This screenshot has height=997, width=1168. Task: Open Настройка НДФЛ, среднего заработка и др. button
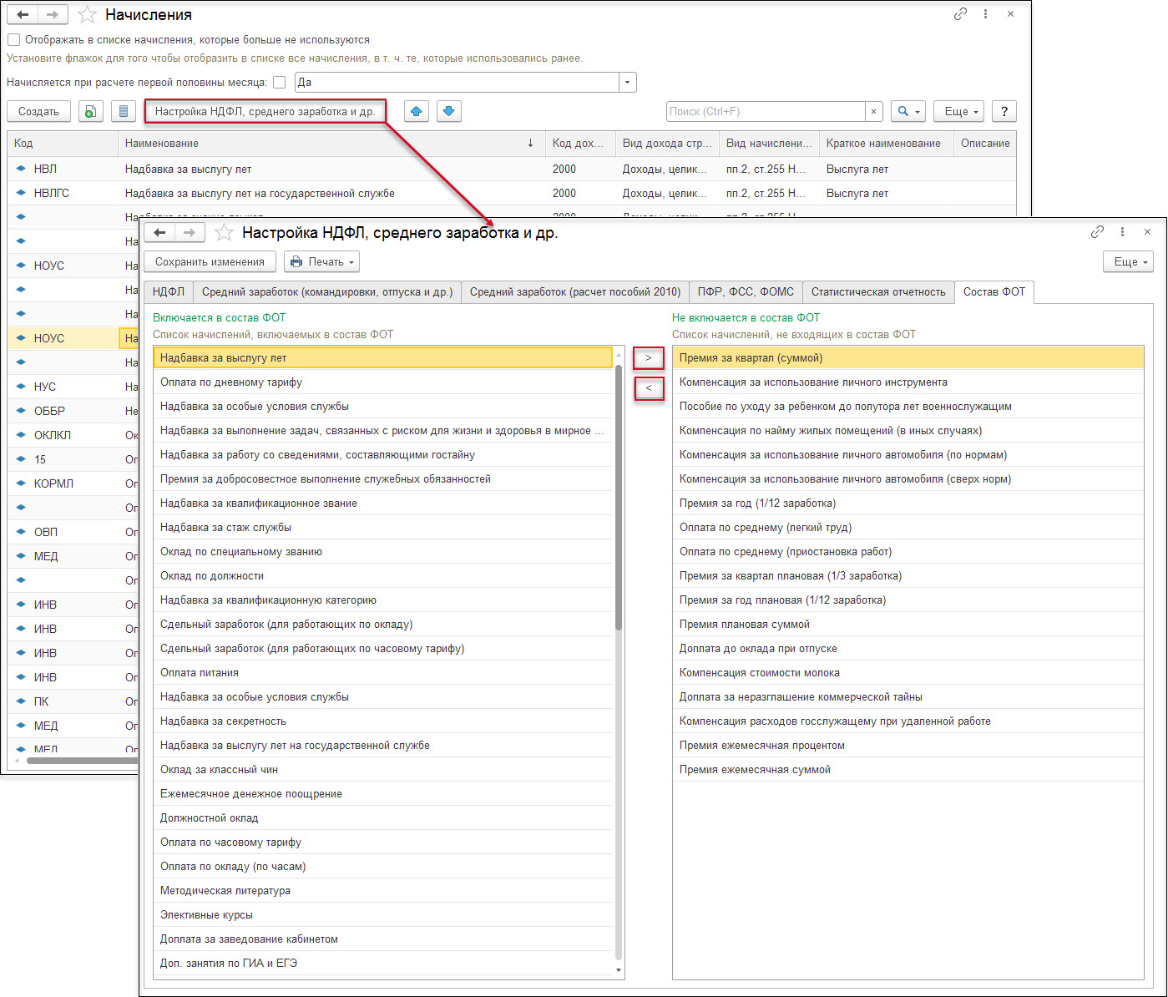point(265,111)
